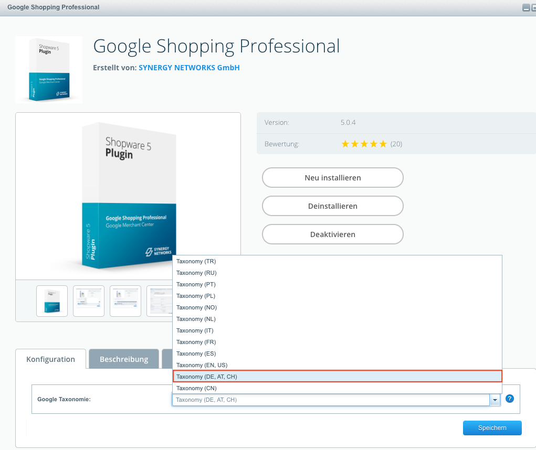Choose Taxonomy (PL) option
This screenshot has height=450, width=536.
[x=337, y=296]
